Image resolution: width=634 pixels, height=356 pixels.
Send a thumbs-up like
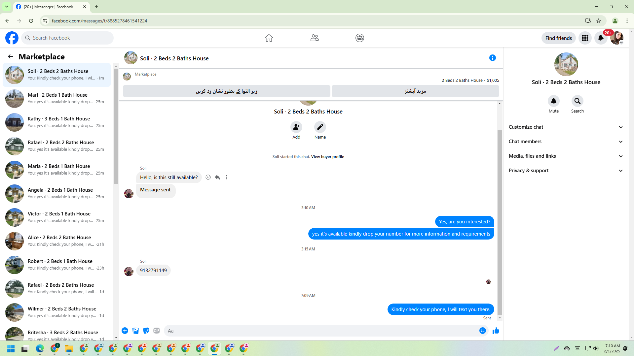[x=496, y=331]
